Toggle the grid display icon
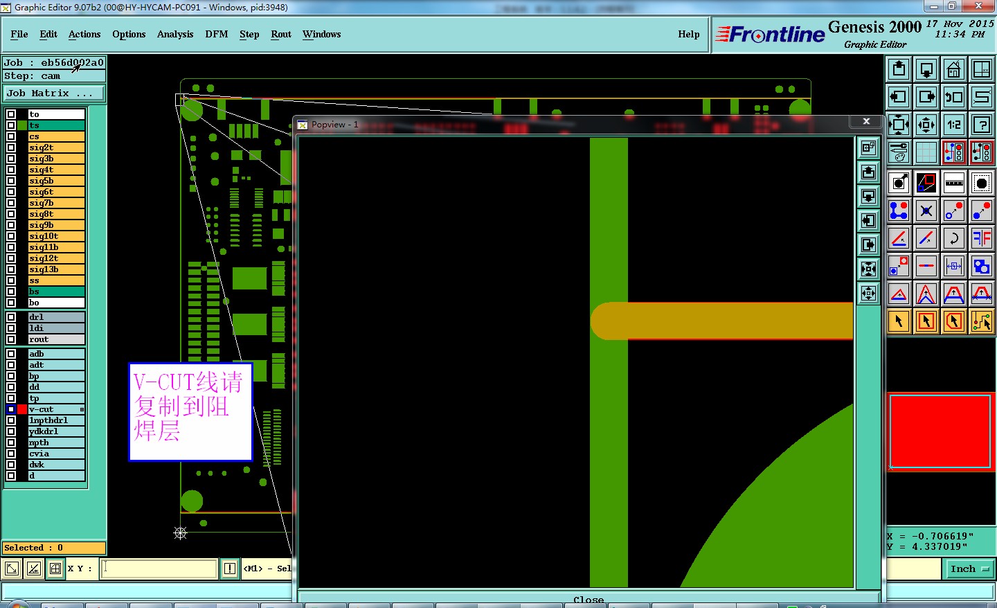Viewport: 997px width, 608px height. 926,152
